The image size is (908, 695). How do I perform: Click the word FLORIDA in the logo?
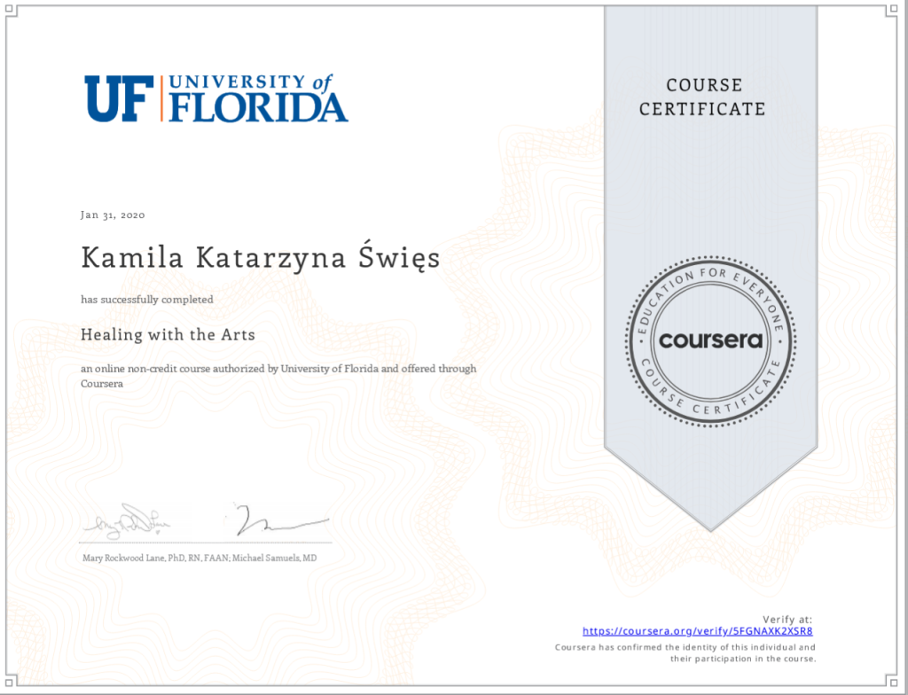[258, 107]
